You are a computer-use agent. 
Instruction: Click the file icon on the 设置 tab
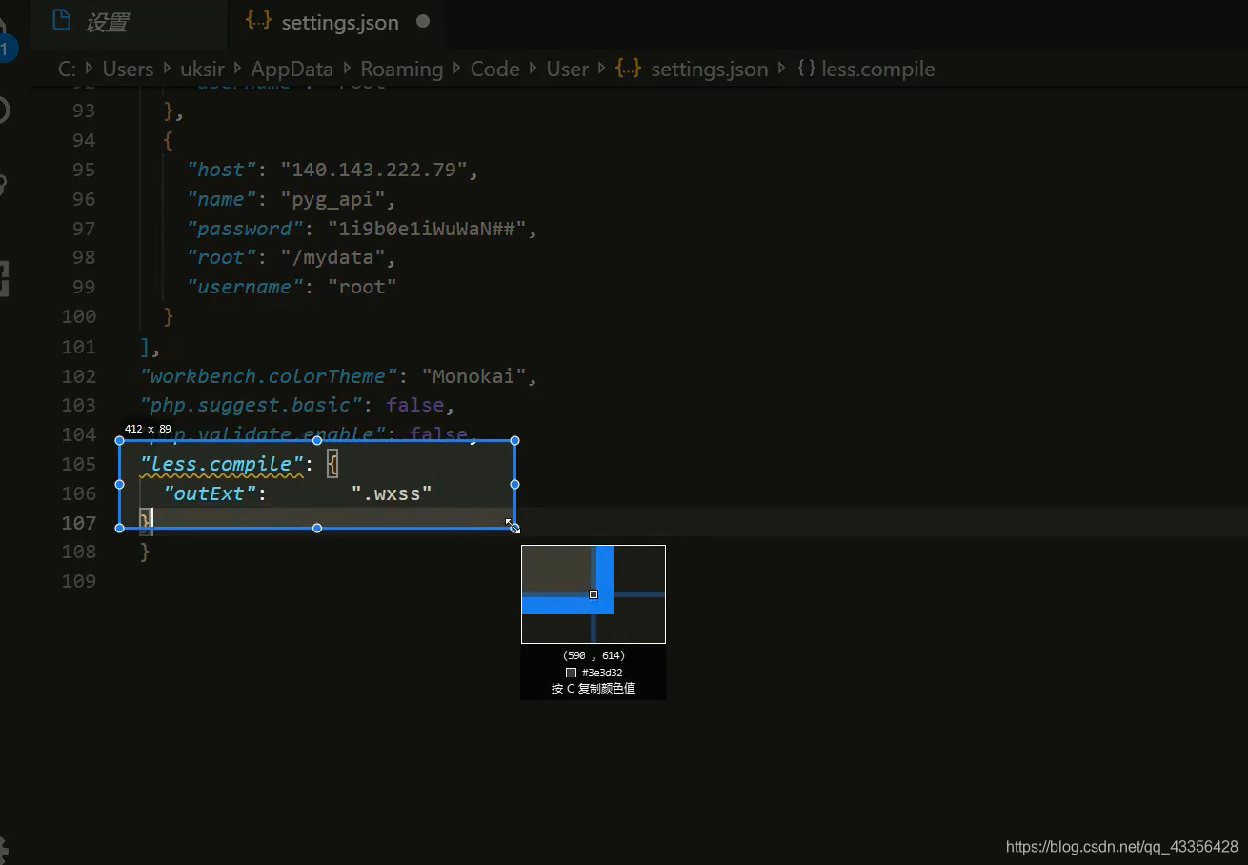tap(61, 20)
